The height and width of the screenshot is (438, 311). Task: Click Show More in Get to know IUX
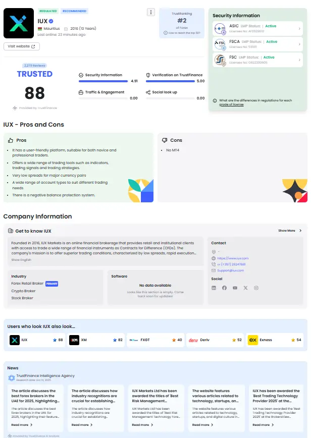[290, 231]
